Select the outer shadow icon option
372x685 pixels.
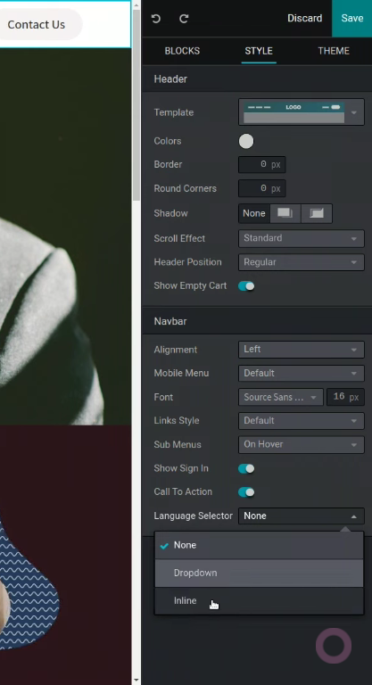[x=285, y=214]
